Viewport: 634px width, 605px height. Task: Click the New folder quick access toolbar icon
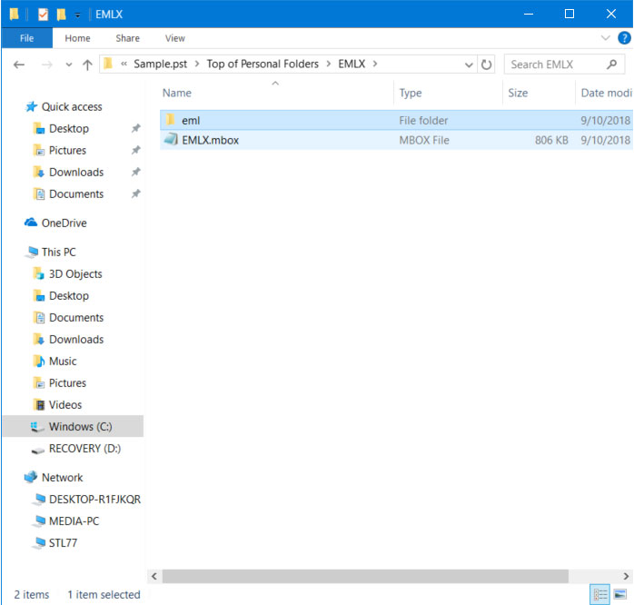tap(61, 15)
